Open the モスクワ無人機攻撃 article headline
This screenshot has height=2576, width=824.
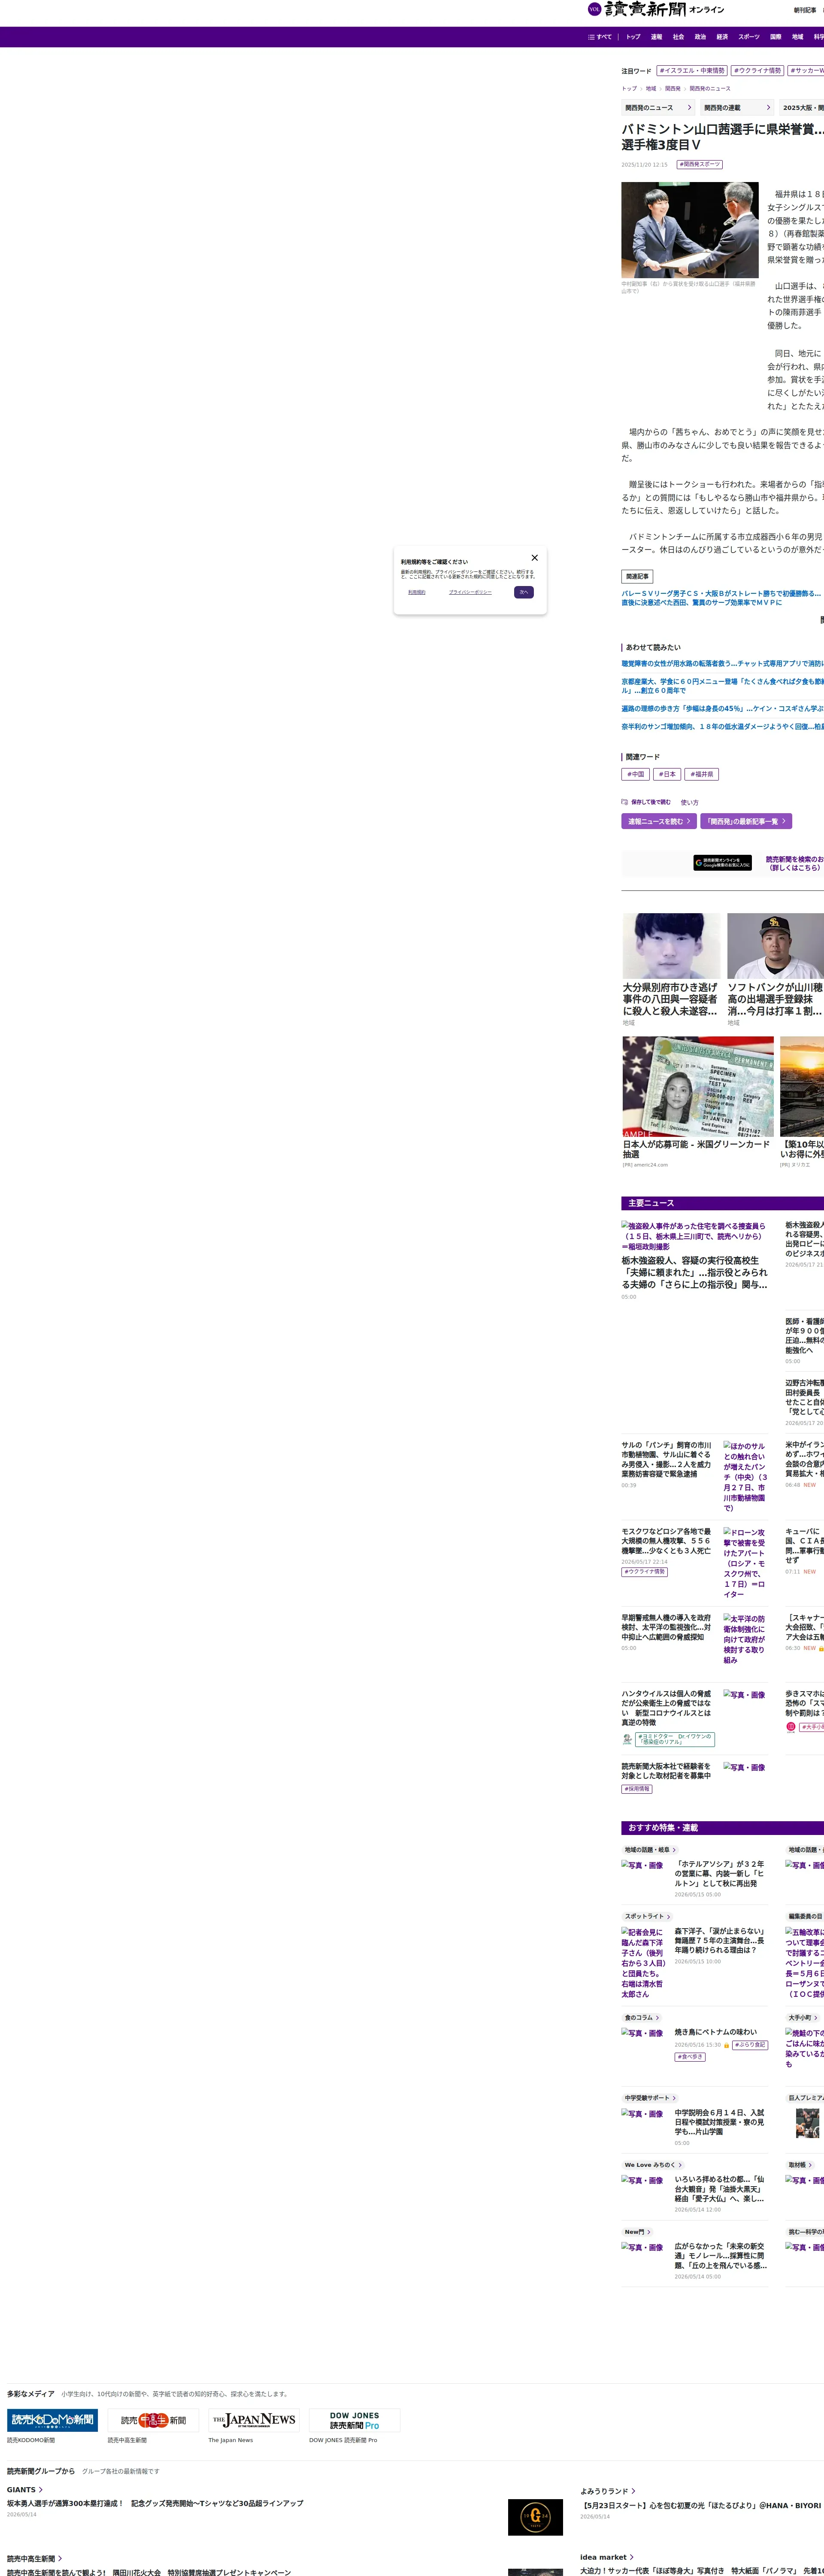point(667,1541)
